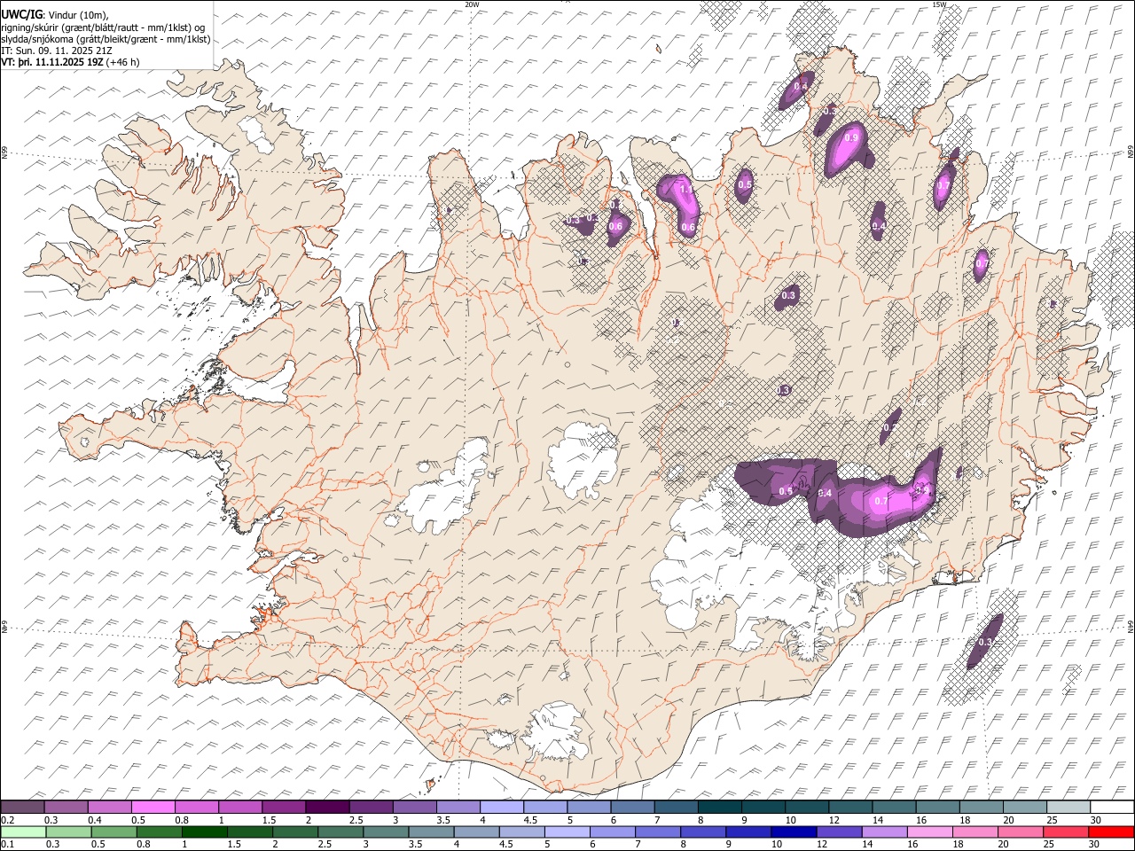Click the 'IT: Sun. 09. 11. 2025 21Z' line

point(57,51)
